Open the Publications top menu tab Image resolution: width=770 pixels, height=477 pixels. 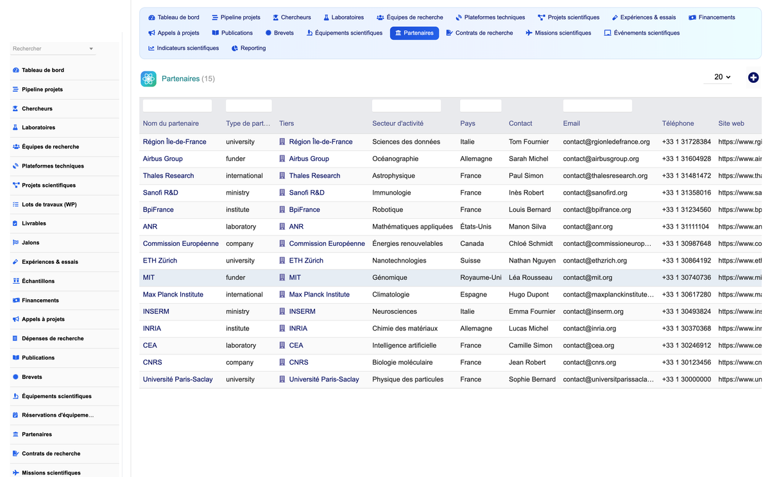(232, 33)
